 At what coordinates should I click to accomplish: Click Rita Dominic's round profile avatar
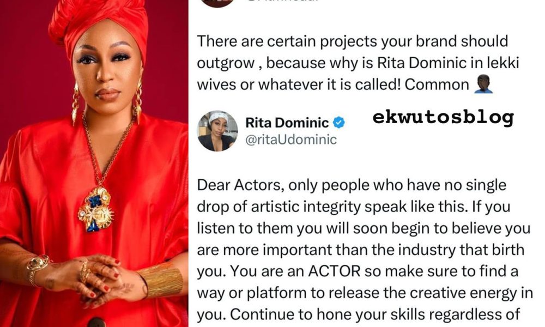point(217,131)
